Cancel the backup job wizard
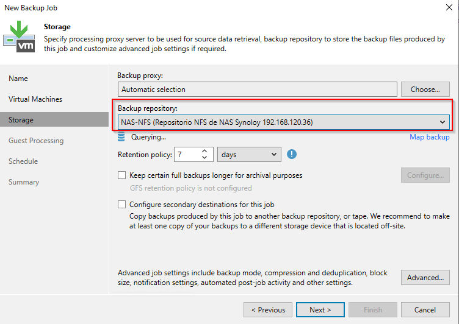This screenshot has width=459, height=324. pyautogui.click(x=425, y=310)
